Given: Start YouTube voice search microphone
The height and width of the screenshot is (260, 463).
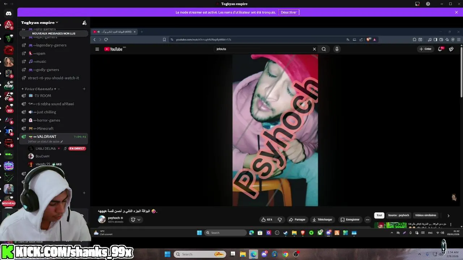Looking at the screenshot, I should coord(337,49).
